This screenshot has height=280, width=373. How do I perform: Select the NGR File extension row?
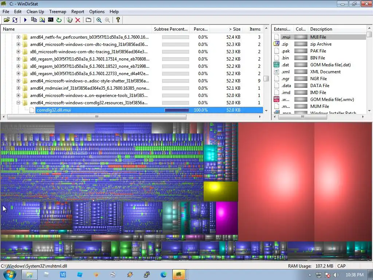tap(320, 79)
